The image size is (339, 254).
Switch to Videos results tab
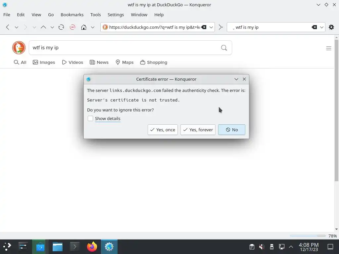pyautogui.click(x=73, y=63)
